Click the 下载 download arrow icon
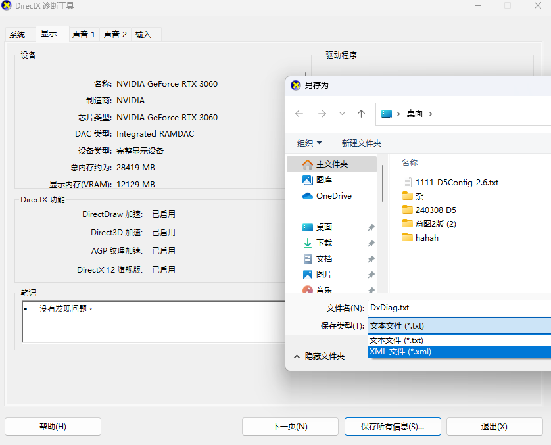Image resolution: width=551 pixels, height=445 pixels. [308, 243]
